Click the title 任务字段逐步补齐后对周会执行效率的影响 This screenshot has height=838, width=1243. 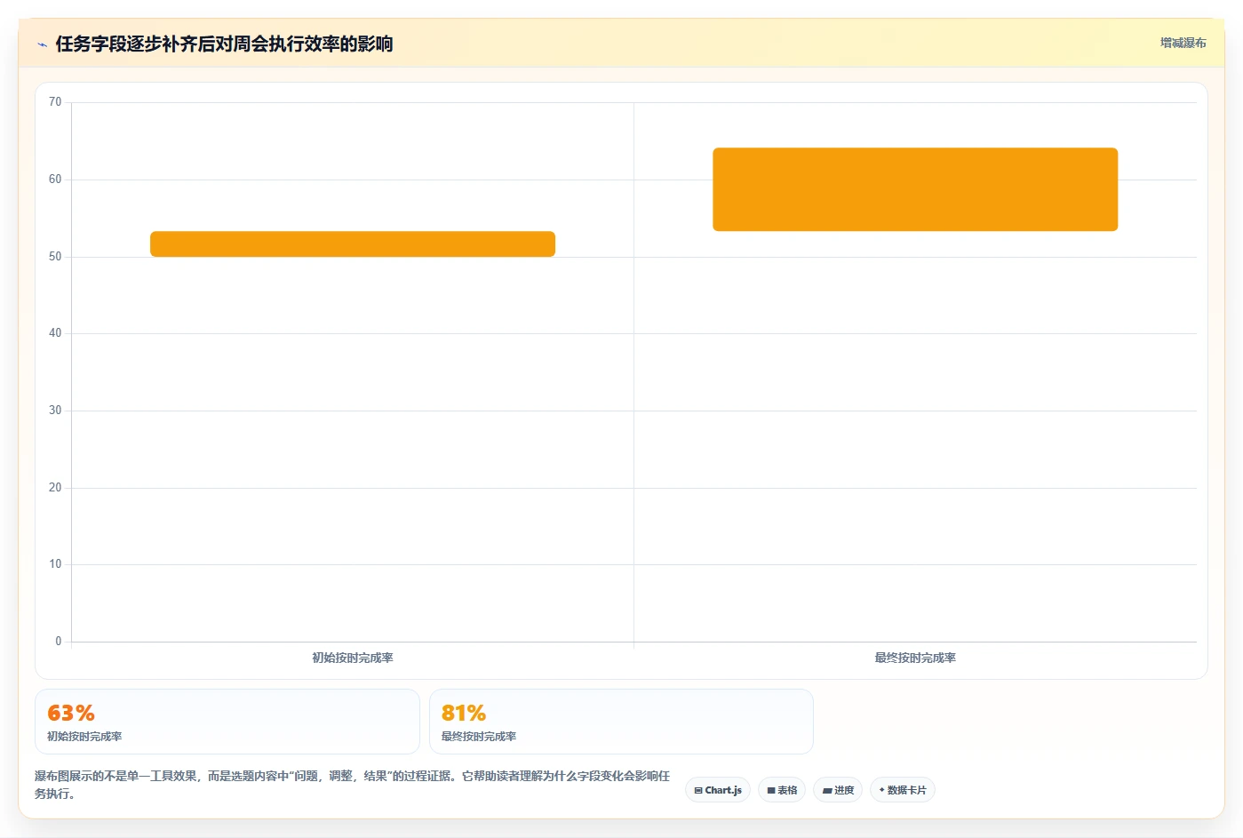coord(224,44)
